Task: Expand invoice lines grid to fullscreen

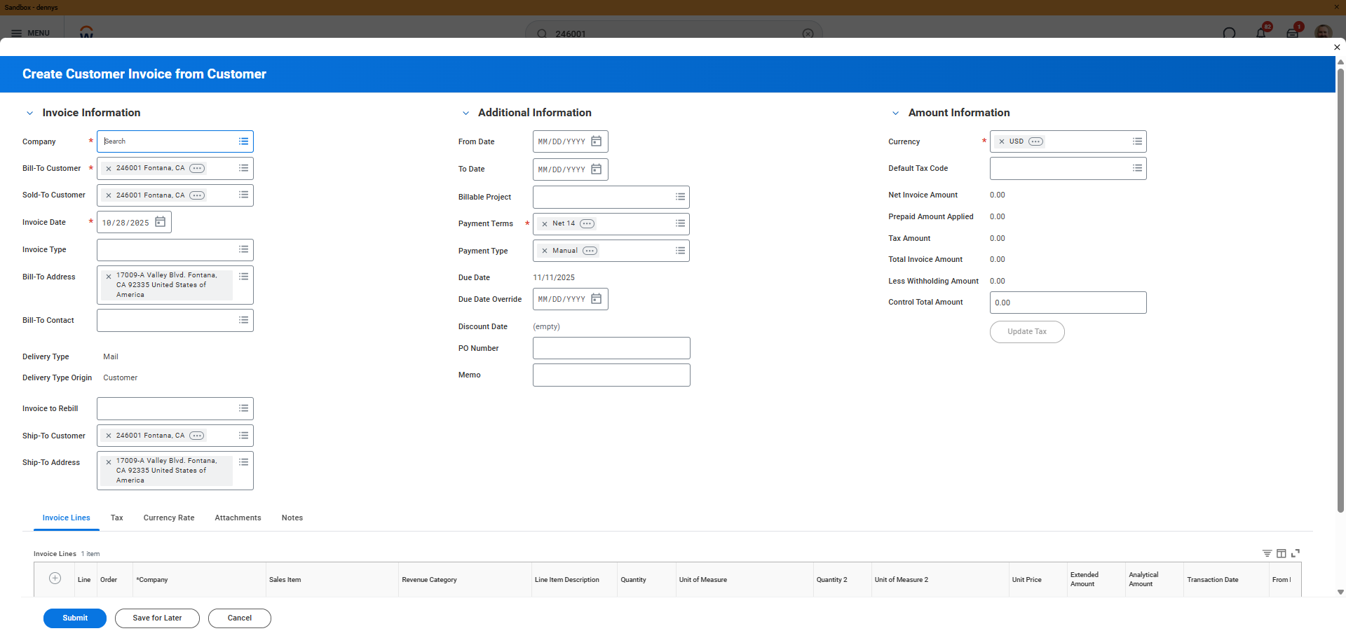Action: [x=1296, y=553]
